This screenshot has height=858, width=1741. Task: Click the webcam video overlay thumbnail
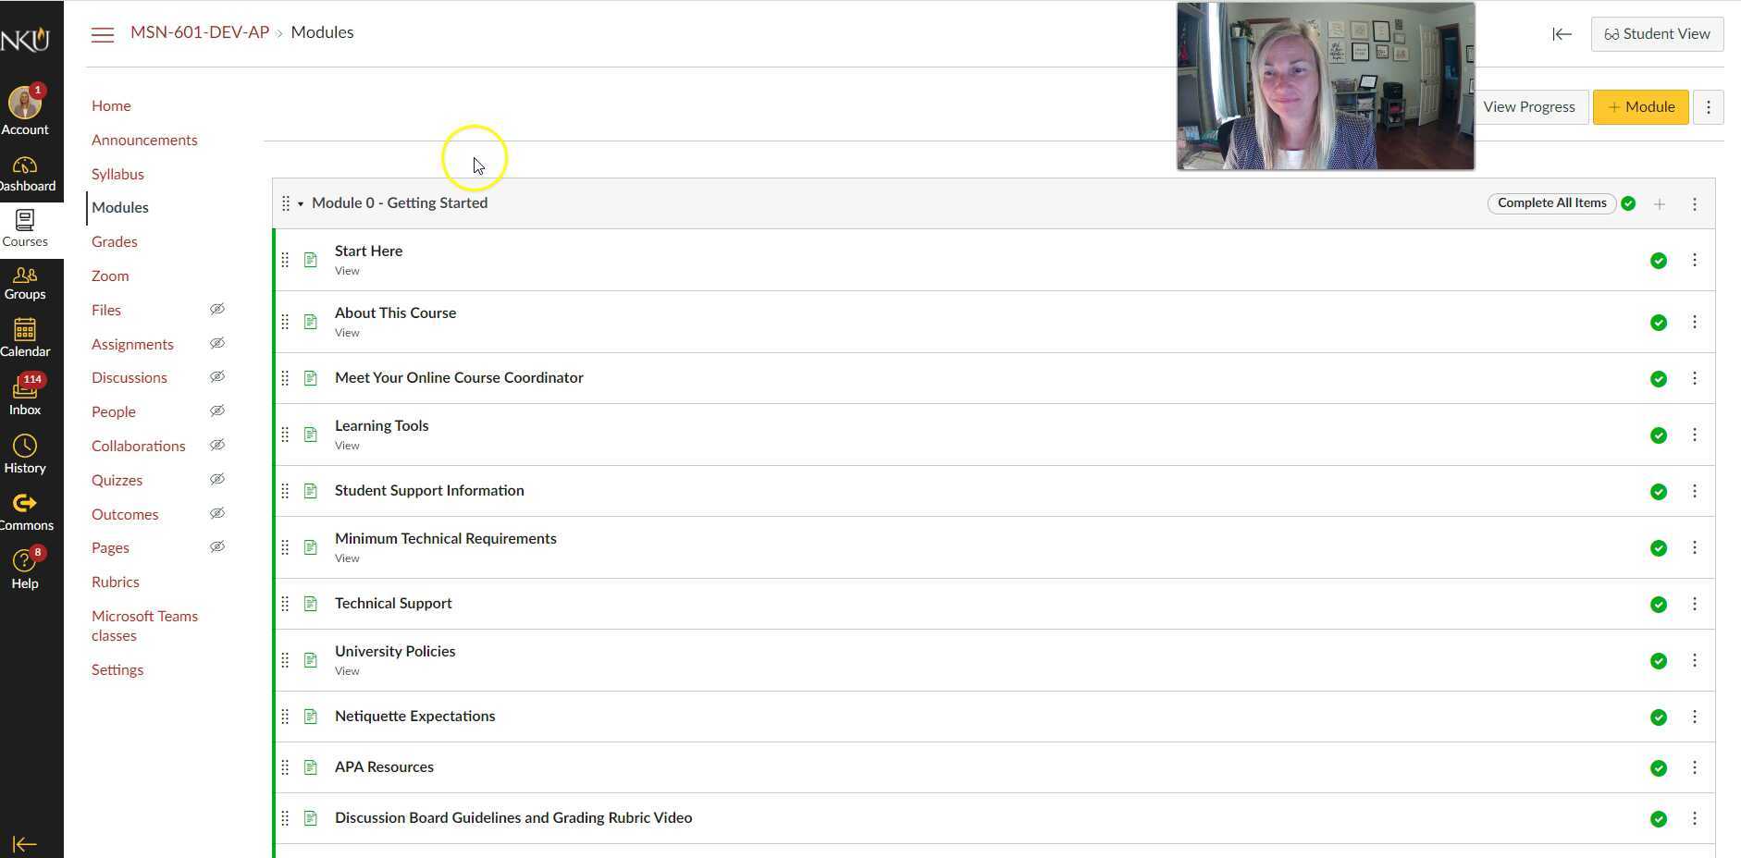pyautogui.click(x=1325, y=85)
